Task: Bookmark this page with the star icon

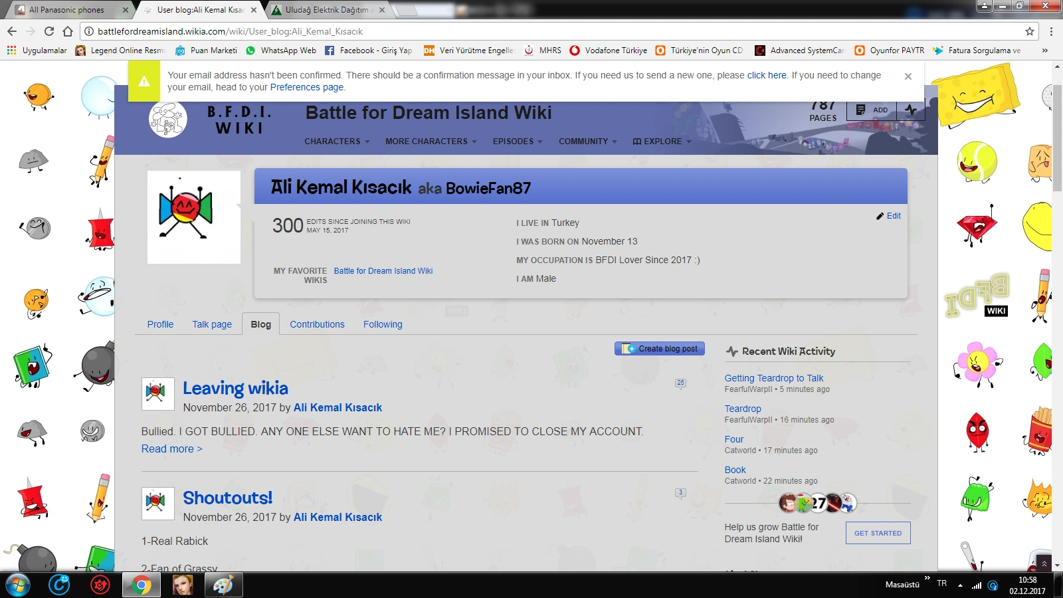Action: pos(1030,31)
